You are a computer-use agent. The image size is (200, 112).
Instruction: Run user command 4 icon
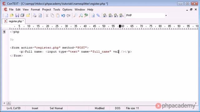121,16
